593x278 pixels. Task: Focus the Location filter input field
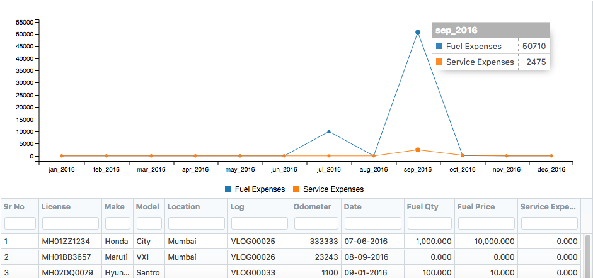[x=196, y=223]
